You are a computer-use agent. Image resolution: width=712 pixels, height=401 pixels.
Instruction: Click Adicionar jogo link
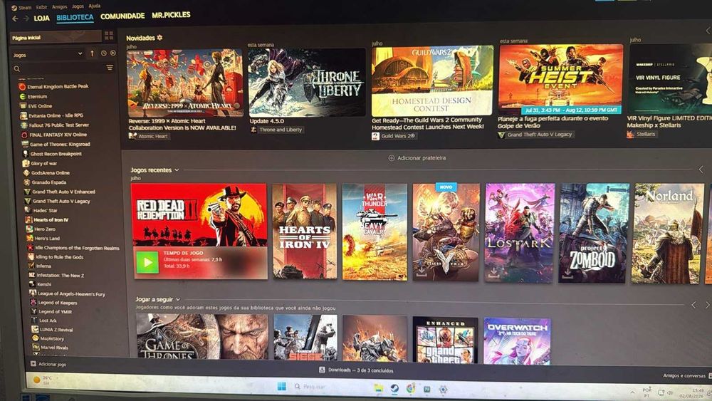48,364
